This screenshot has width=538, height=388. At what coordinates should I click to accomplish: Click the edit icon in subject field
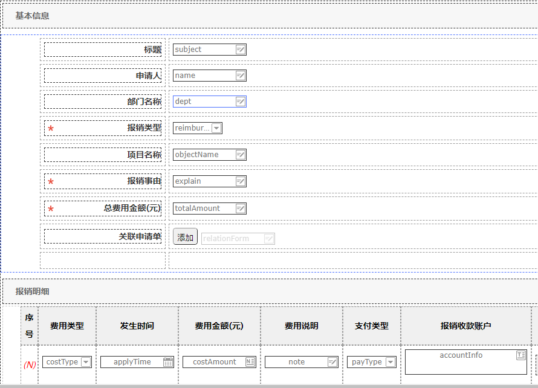241,50
